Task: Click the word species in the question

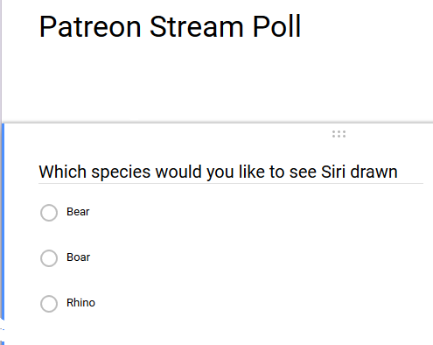Action: (121, 172)
